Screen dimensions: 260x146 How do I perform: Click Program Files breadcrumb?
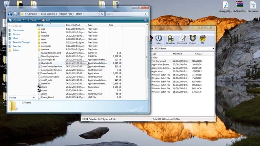tap(65, 14)
